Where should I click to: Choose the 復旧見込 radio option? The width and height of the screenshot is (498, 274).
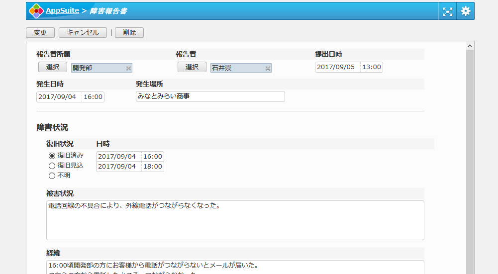coord(52,166)
